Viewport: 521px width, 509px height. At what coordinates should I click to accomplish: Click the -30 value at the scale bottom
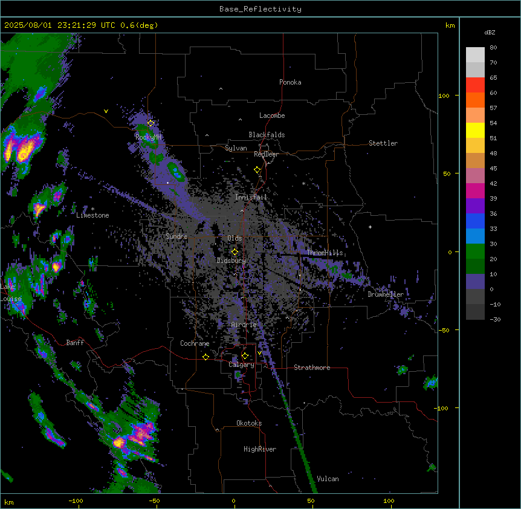pyautogui.click(x=495, y=320)
